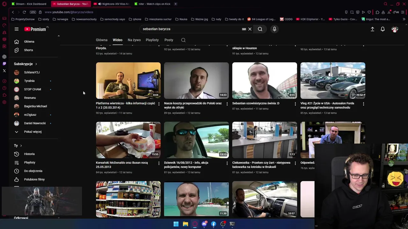Viewport: 408px width, 229px height.
Task: Open Shorts from the sidebar
Action: pos(33,50)
